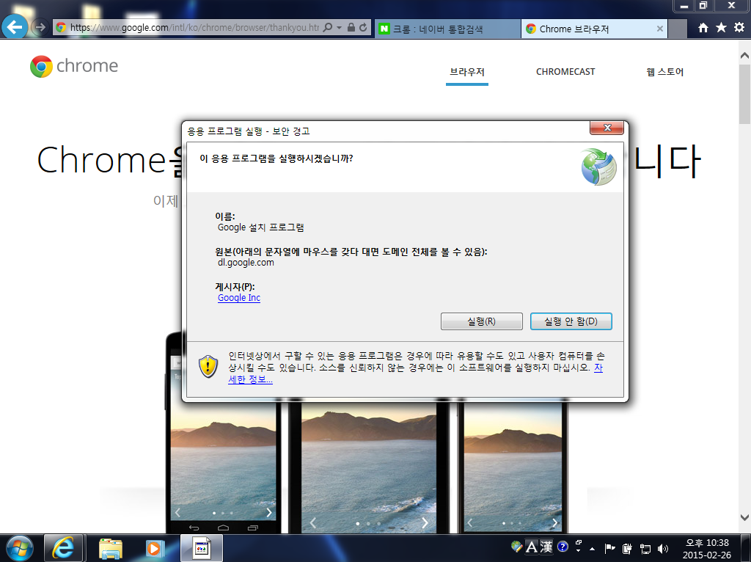Click the browser Back arrow button

(15, 26)
